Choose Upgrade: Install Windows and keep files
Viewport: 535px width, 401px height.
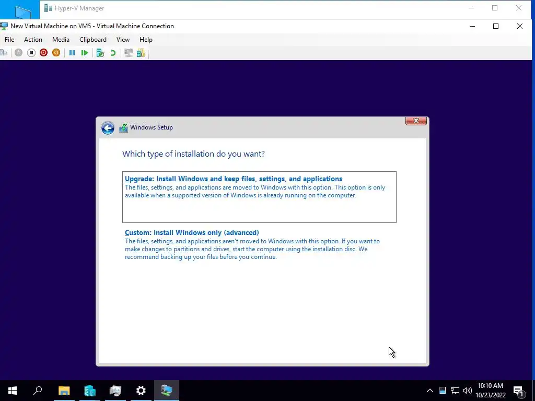(x=259, y=197)
